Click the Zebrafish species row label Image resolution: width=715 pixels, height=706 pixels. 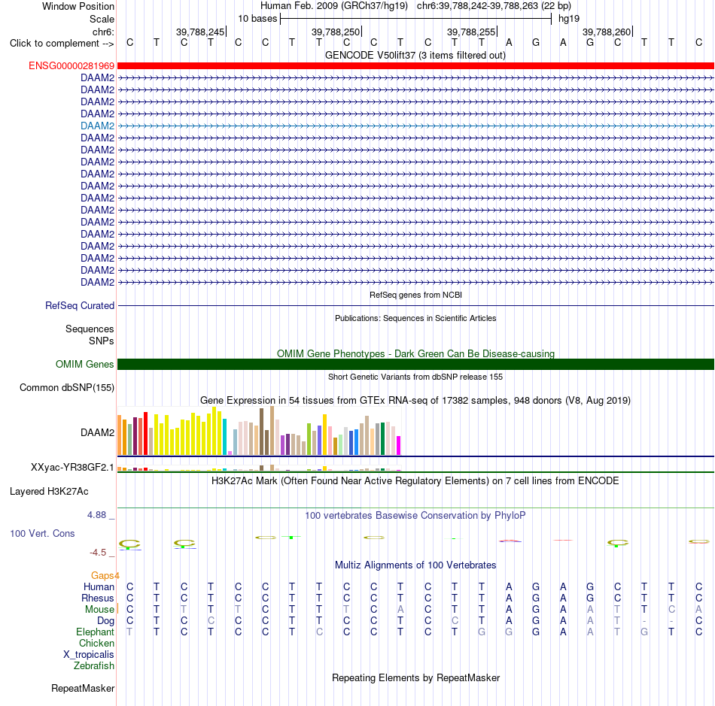94,666
